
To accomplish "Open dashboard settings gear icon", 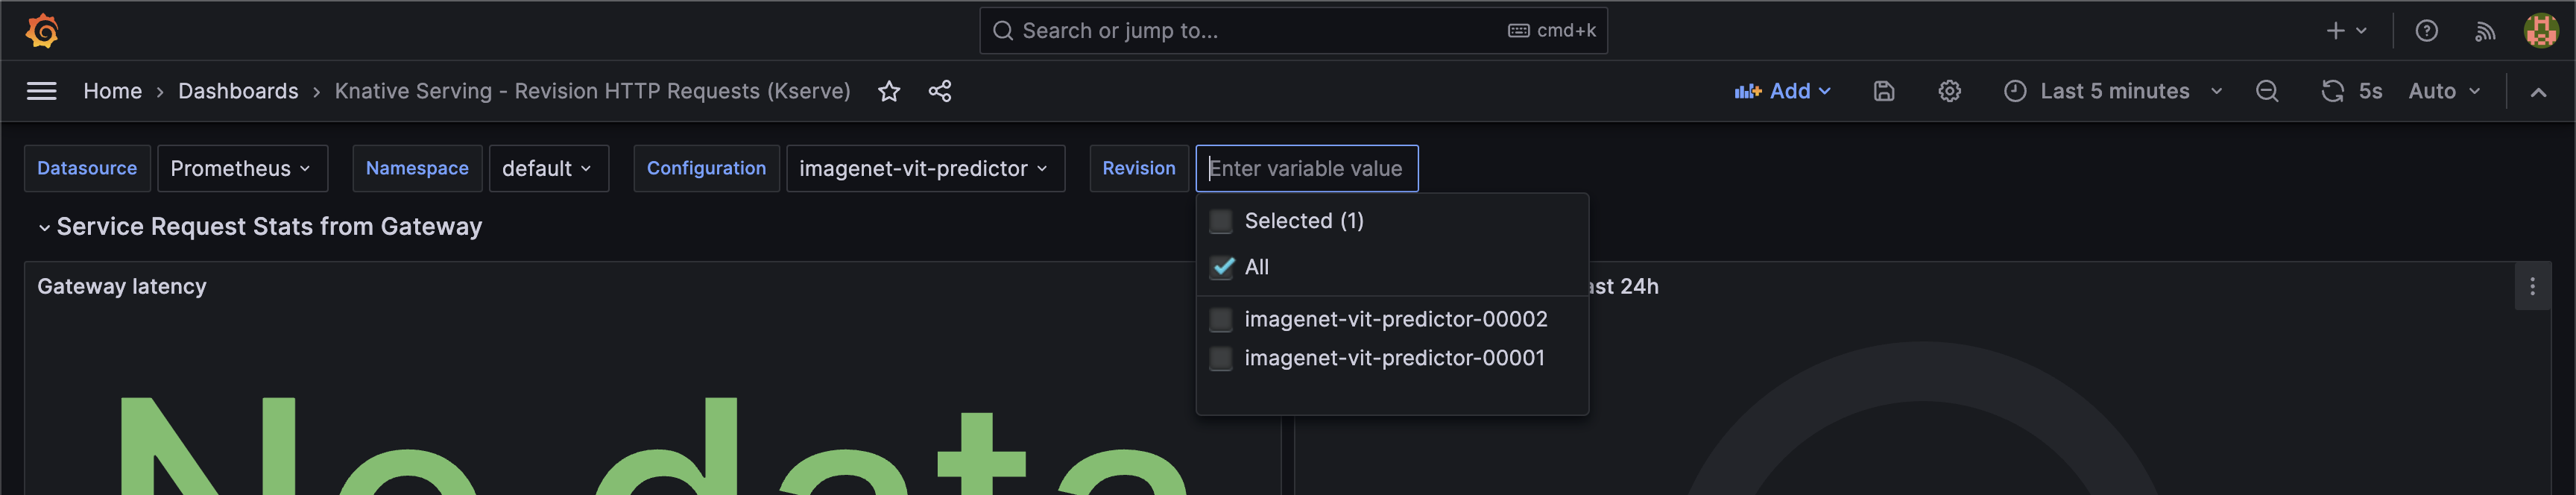I will tap(1949, 92).
